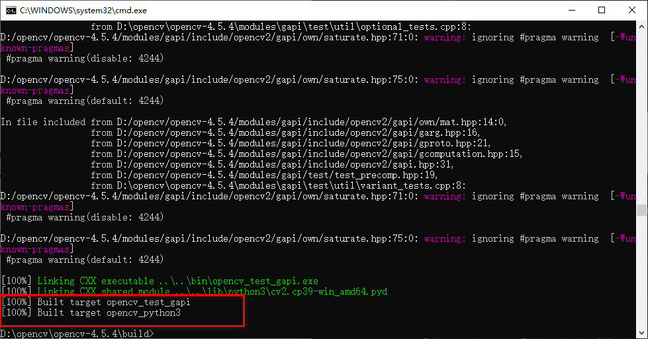Click 'Linking CXX executable' opencv_test_gapi.exe line
Screen dimensions: 648x339
(160, 281)
